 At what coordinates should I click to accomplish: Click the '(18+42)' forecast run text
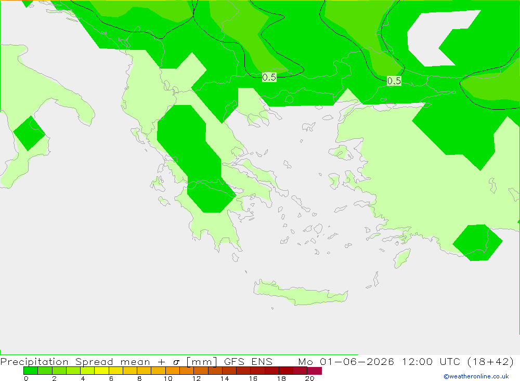(490, 361)
